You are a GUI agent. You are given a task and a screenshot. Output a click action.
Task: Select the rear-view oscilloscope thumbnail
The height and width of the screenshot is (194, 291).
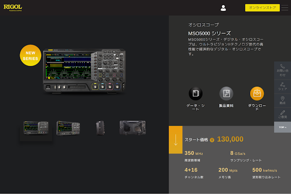click(x=133, y=128)
